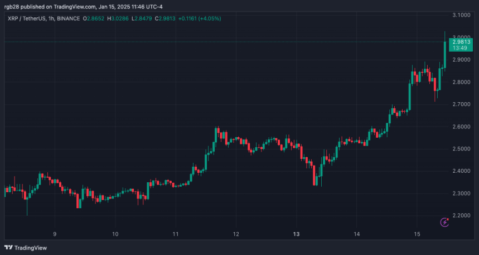This screenshot has width=479, height=255.
Task: Click the 3.1000 price axis label
Action: point(461,15)
